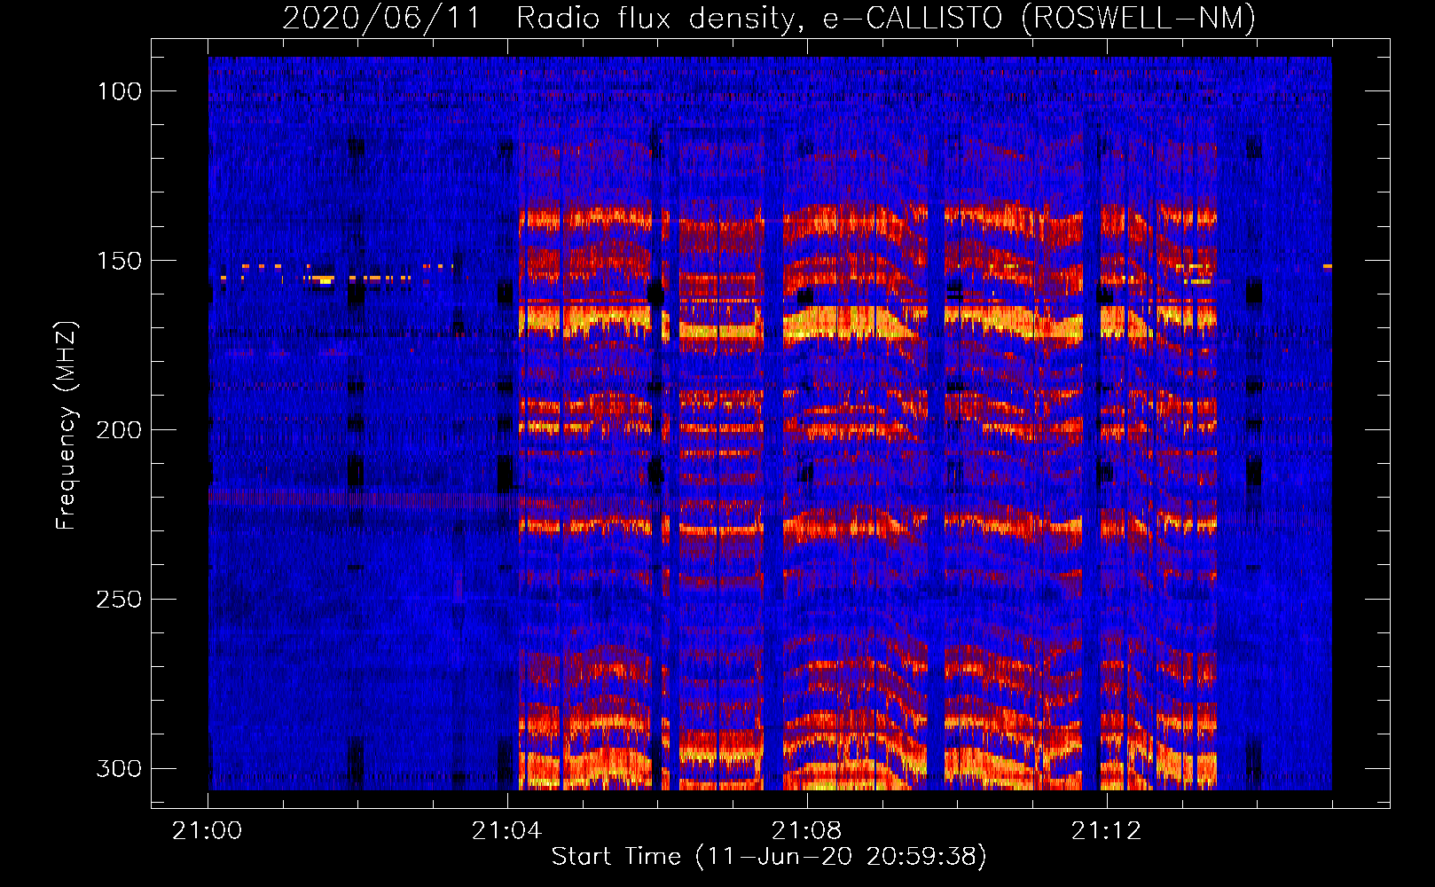1435x887 pixels.
Task: Click the Frequency (MHZ) axis label
Action: pyautogui.click(x=67, y=426)
